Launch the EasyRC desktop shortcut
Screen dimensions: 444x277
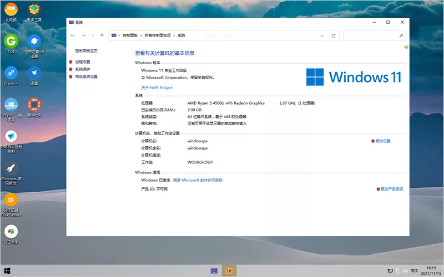pos(11,110)
